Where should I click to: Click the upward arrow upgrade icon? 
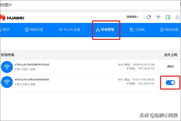click(x=158, y=17)
